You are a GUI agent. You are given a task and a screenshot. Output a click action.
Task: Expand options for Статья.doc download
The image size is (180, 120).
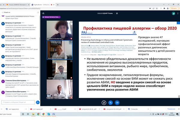click(148, 109)
